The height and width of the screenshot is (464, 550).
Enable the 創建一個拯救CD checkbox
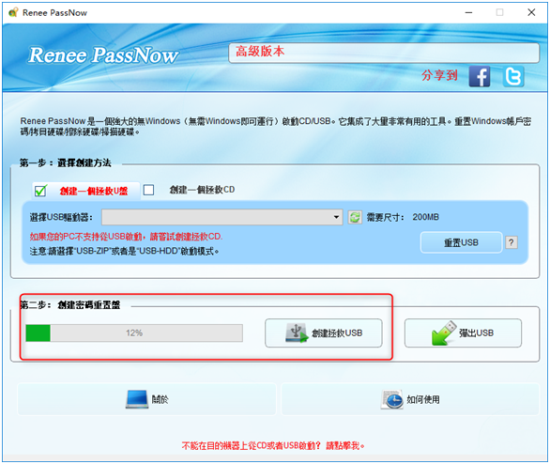point(148,190)
